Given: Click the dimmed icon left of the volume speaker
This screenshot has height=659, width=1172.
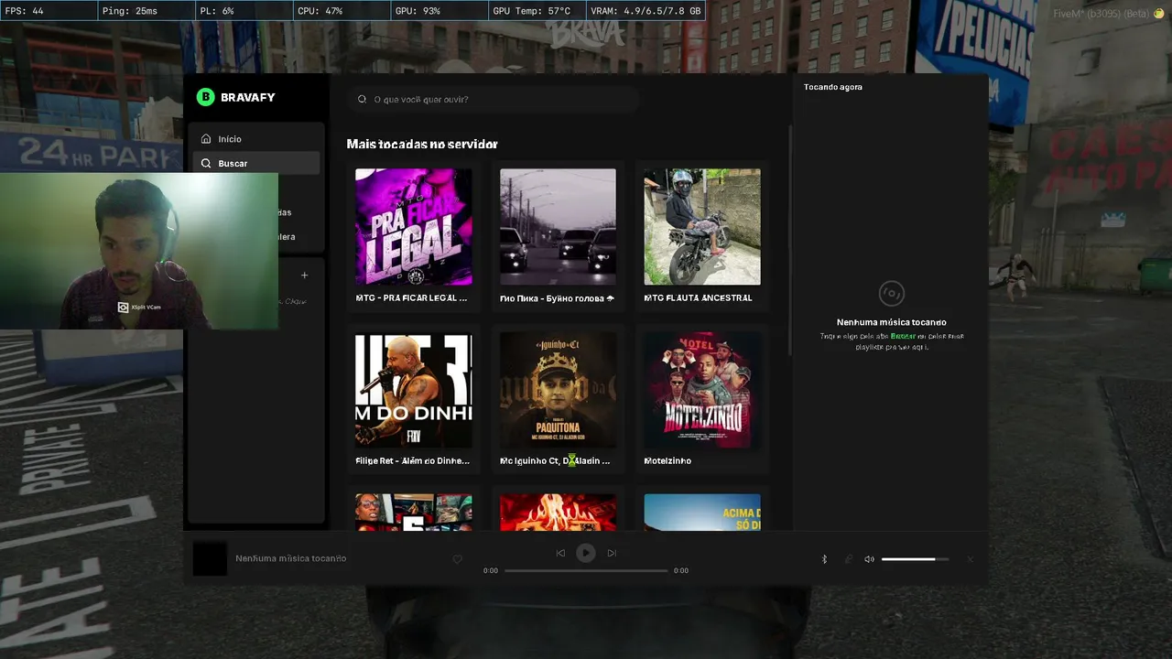Looking at the screenshot, I should point(848,559).
